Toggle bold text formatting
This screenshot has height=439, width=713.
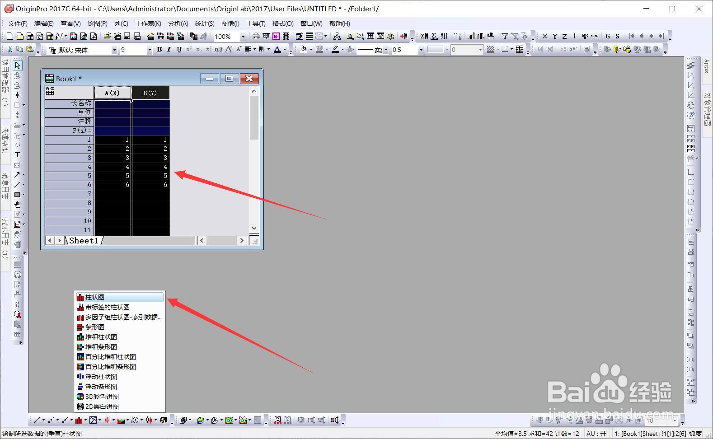[x=159, y=50]
